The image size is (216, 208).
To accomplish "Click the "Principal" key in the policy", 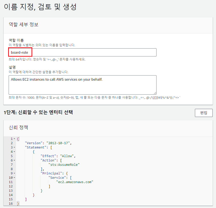I will [x=51, y=173].
